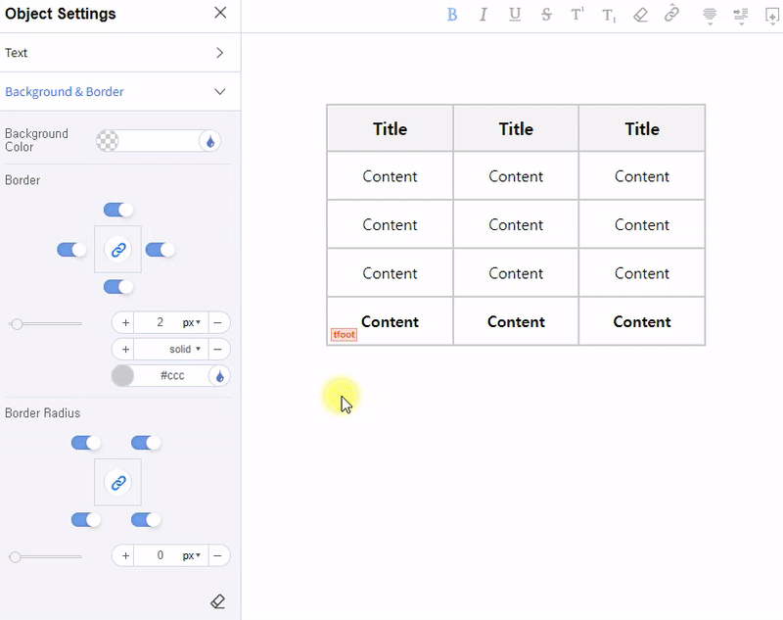Click the superscript icon

577,15
